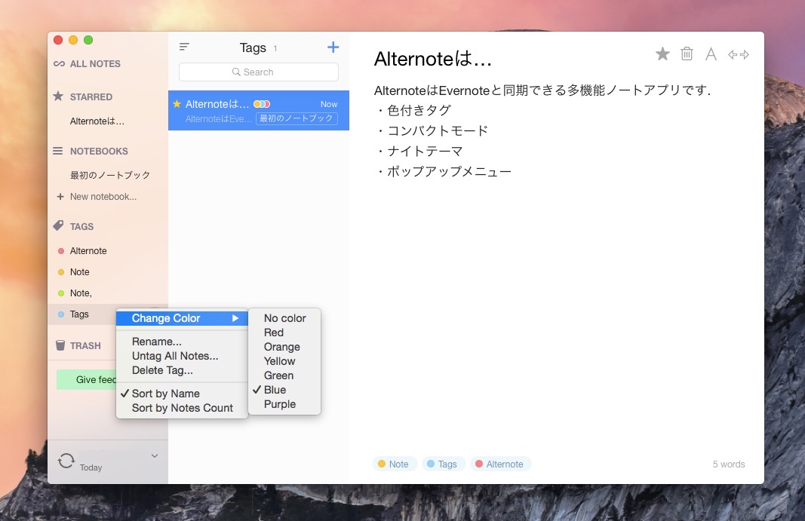Open TRASH in the sidebar

(x=85, y=345)
